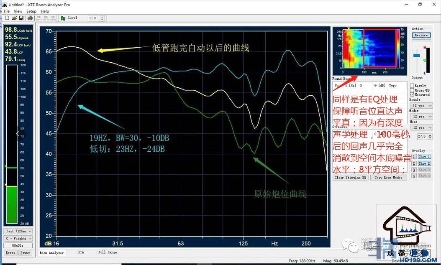Uncheck the Measured checkbox
441x265 pixels.
[x=412, y=95]
